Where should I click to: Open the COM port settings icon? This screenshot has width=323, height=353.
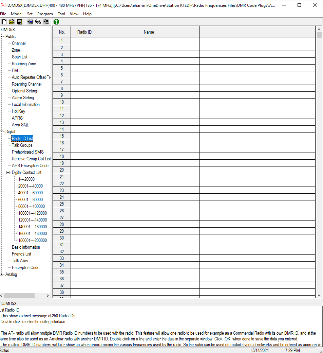(x=38, y=22)
